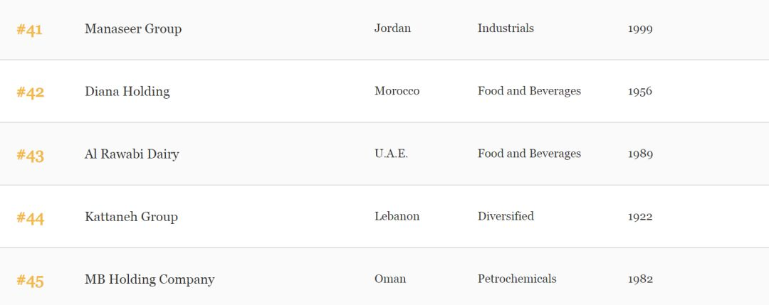Click the Diversified sector label

(x=506, y=216)
